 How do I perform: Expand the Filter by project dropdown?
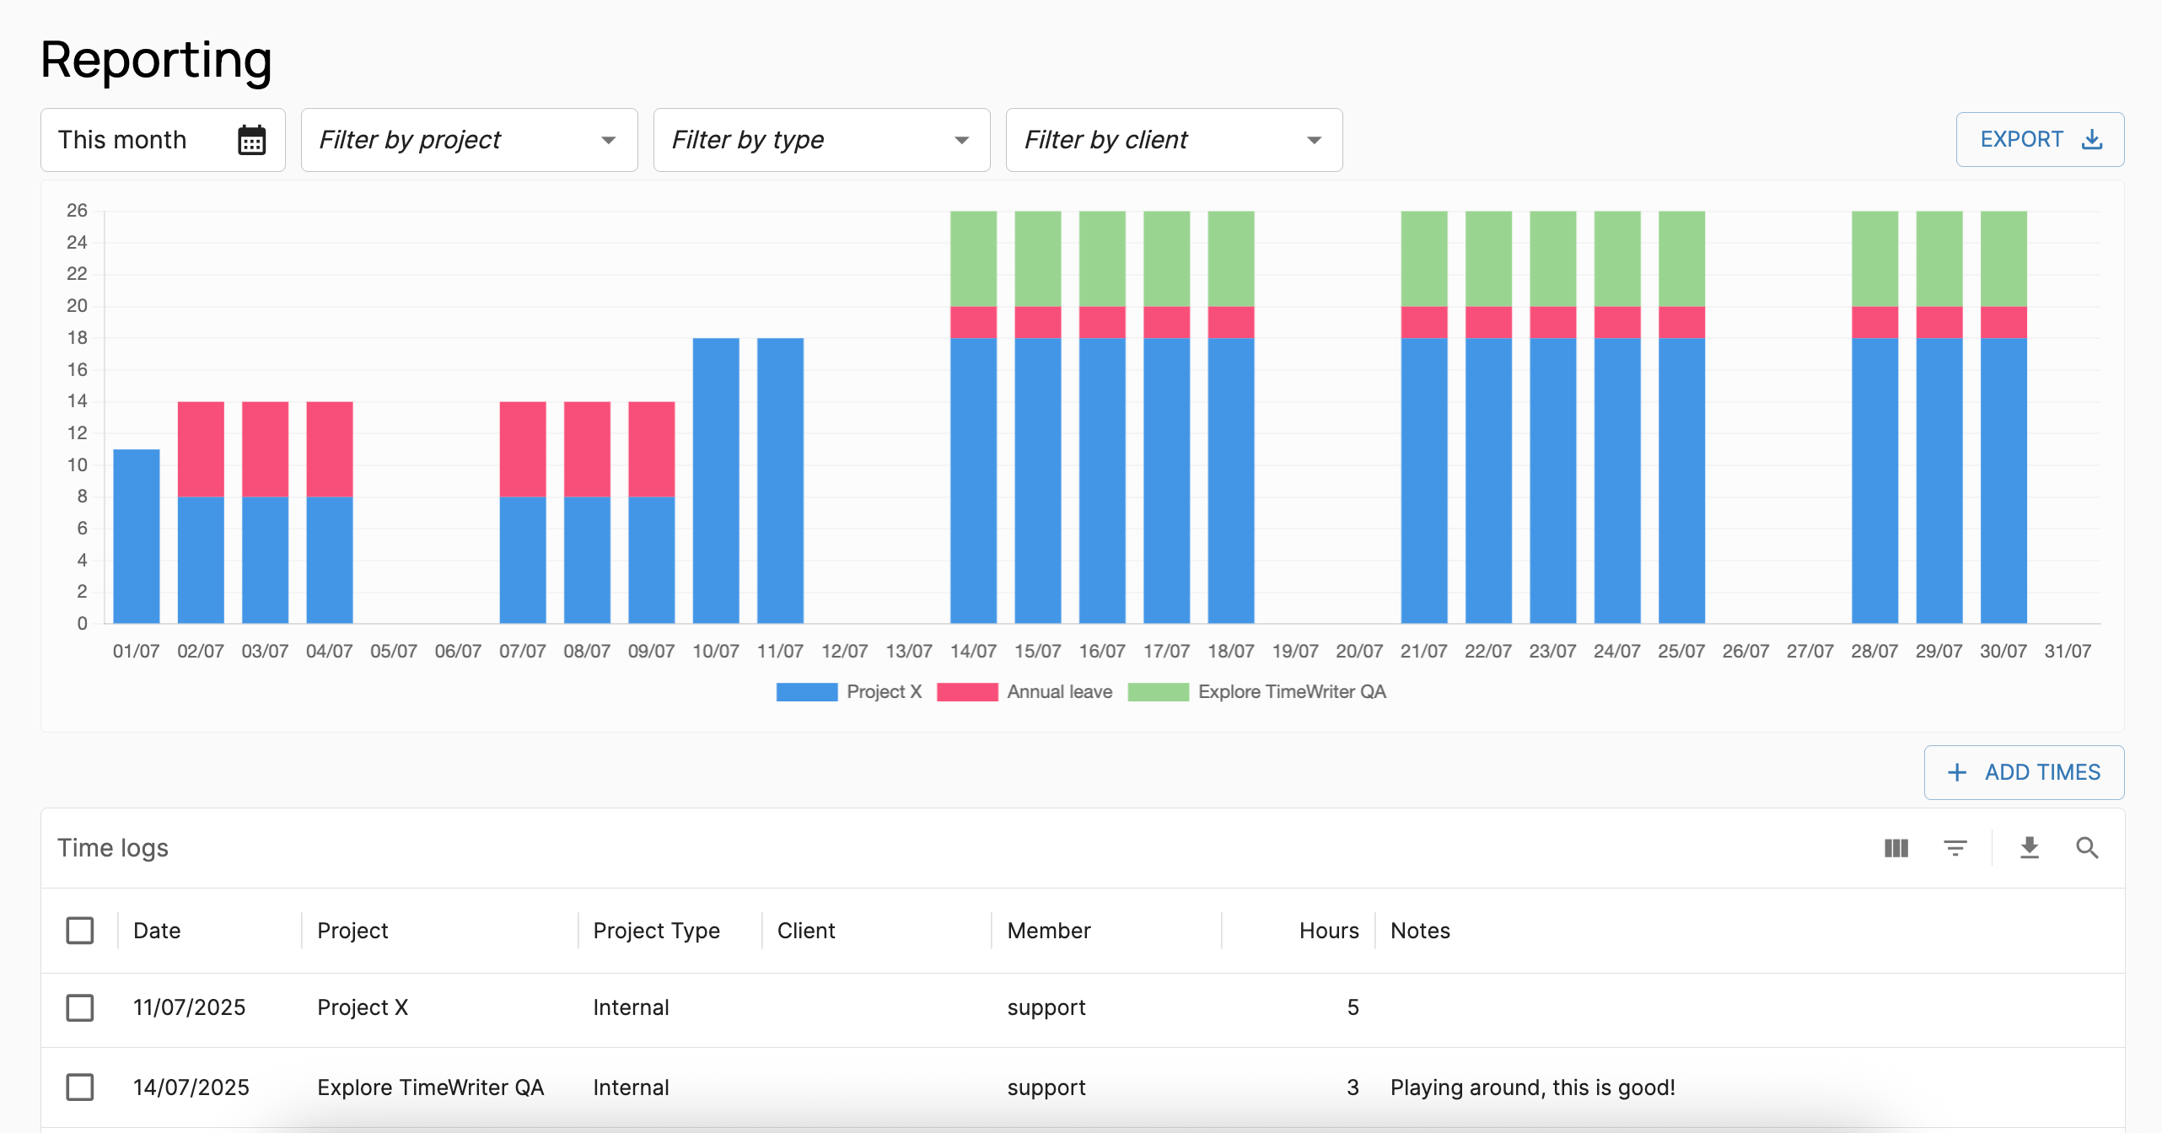click(x=469, y=140)
